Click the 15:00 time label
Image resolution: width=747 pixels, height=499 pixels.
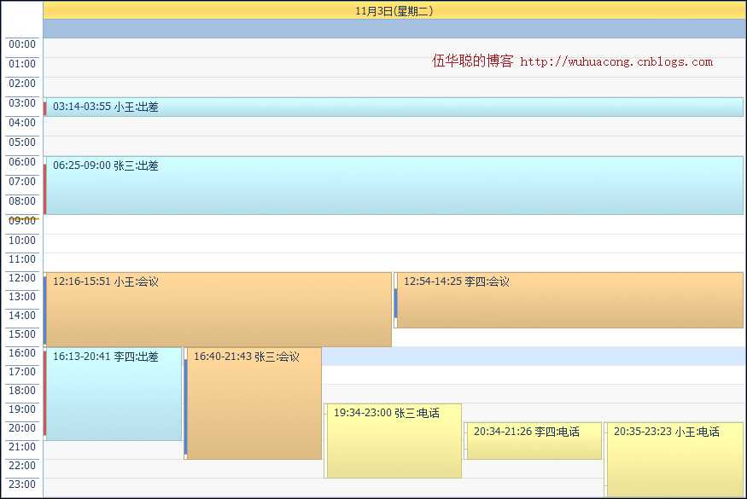pyautogui.click(x=22, y=334)
